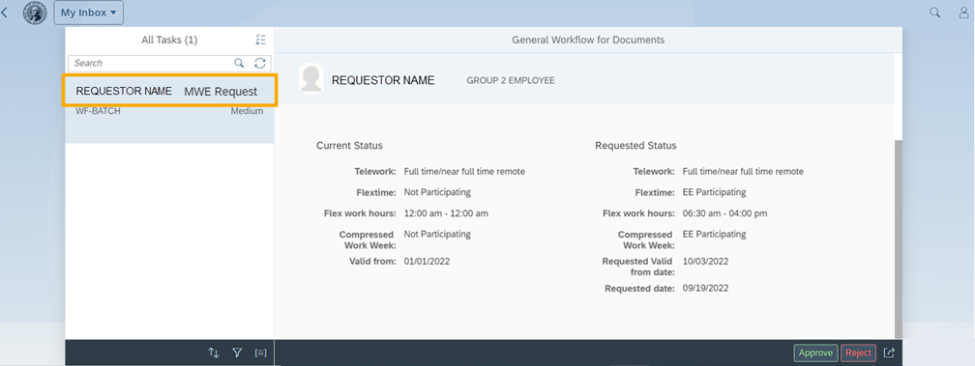
Task: Click current flex hours 12:00 am - 12:00 am
Action: [446, 213]
